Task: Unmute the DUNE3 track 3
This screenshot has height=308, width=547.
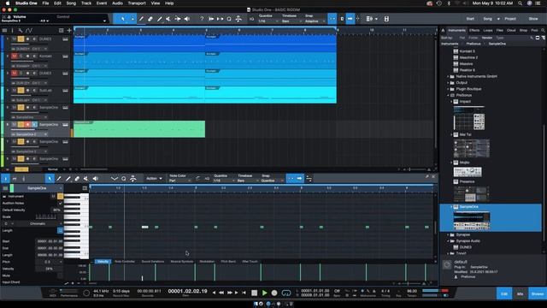Action: click(14, 74)
